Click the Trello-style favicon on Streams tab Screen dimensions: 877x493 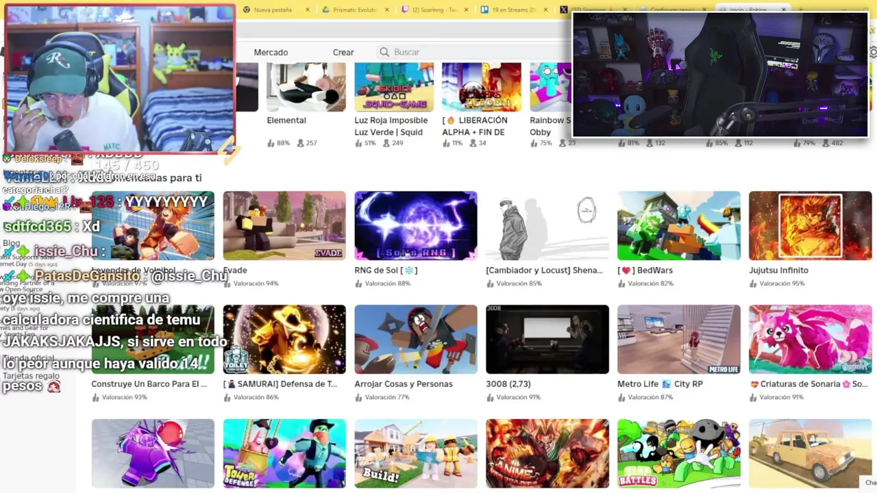click(x=485, y=10)
